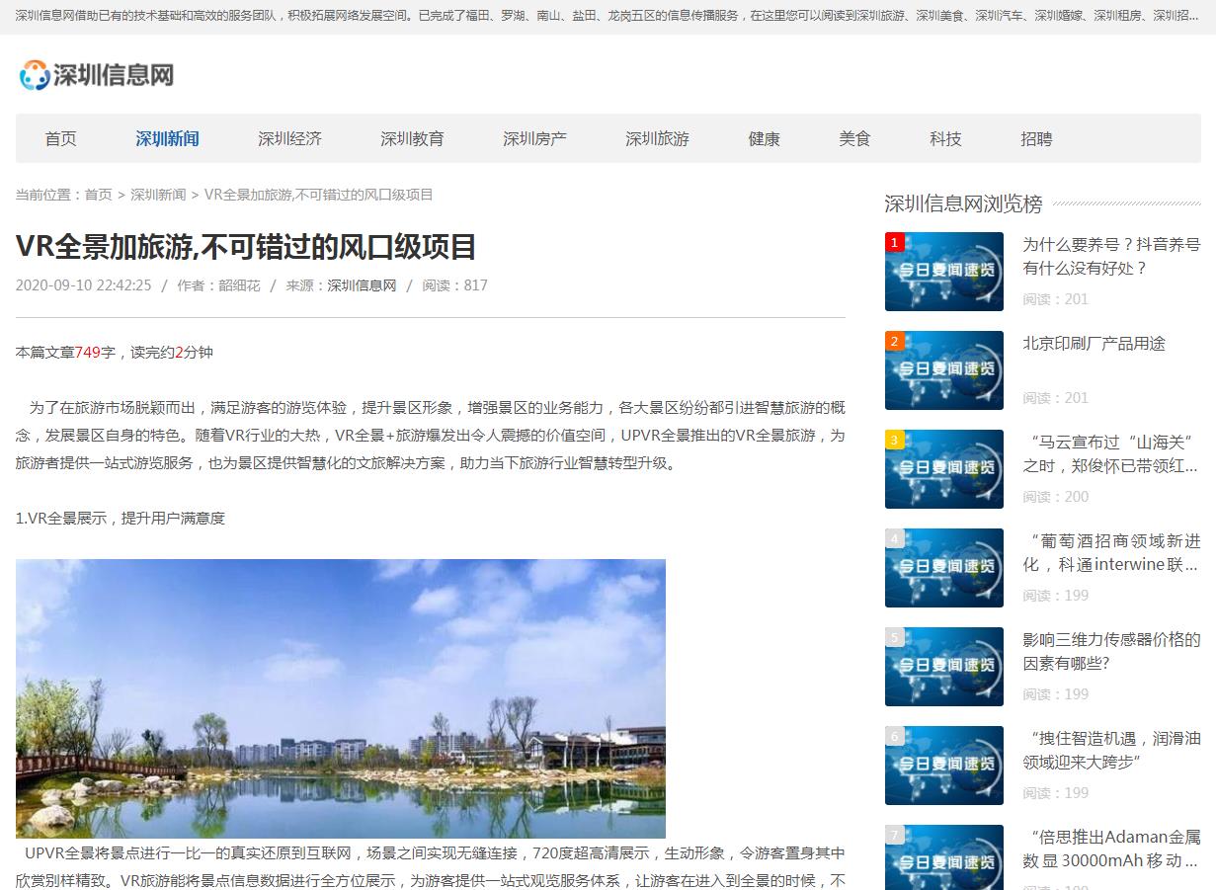Click the 749 word count text

(88, 352)
